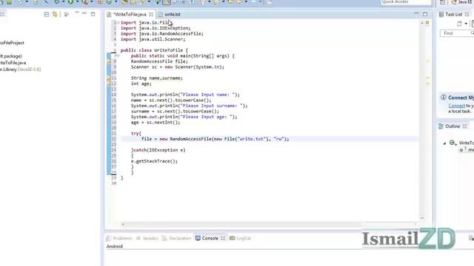Click the Connect Mylyn info icon
Image resolution: width=474 pixels, height=266 pixels.
pos(444,98)
